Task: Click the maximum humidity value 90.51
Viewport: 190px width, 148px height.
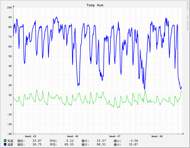Action: click(x=101, y=145)
